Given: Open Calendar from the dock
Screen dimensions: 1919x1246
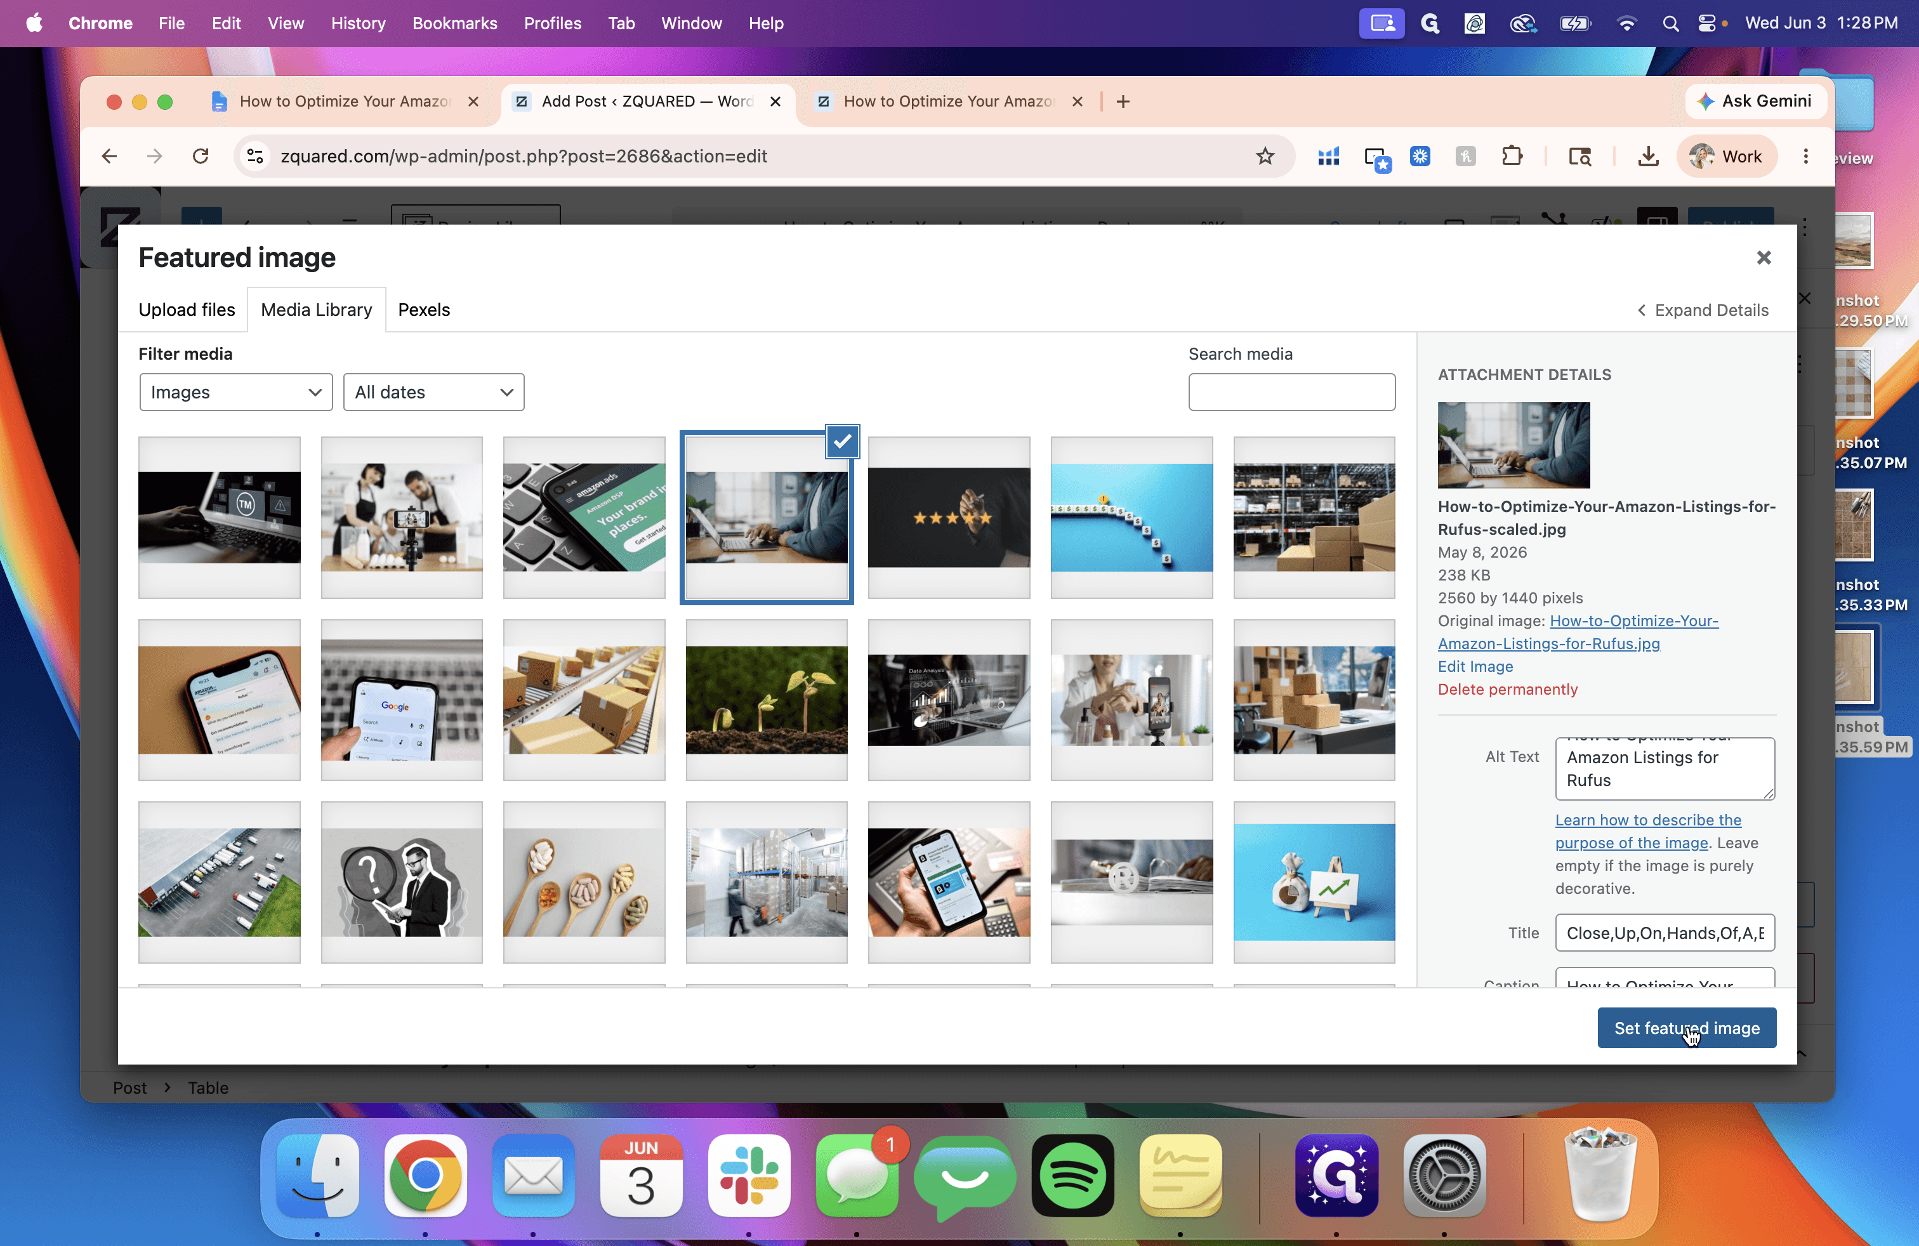Looking at the screenshot, I should [x=641, y=1175].
